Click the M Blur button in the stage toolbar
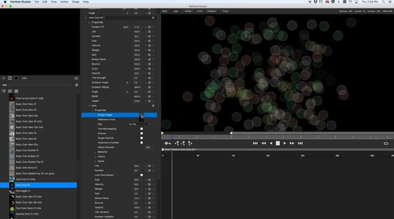The image size is (394, 219). tap(188, 11)
